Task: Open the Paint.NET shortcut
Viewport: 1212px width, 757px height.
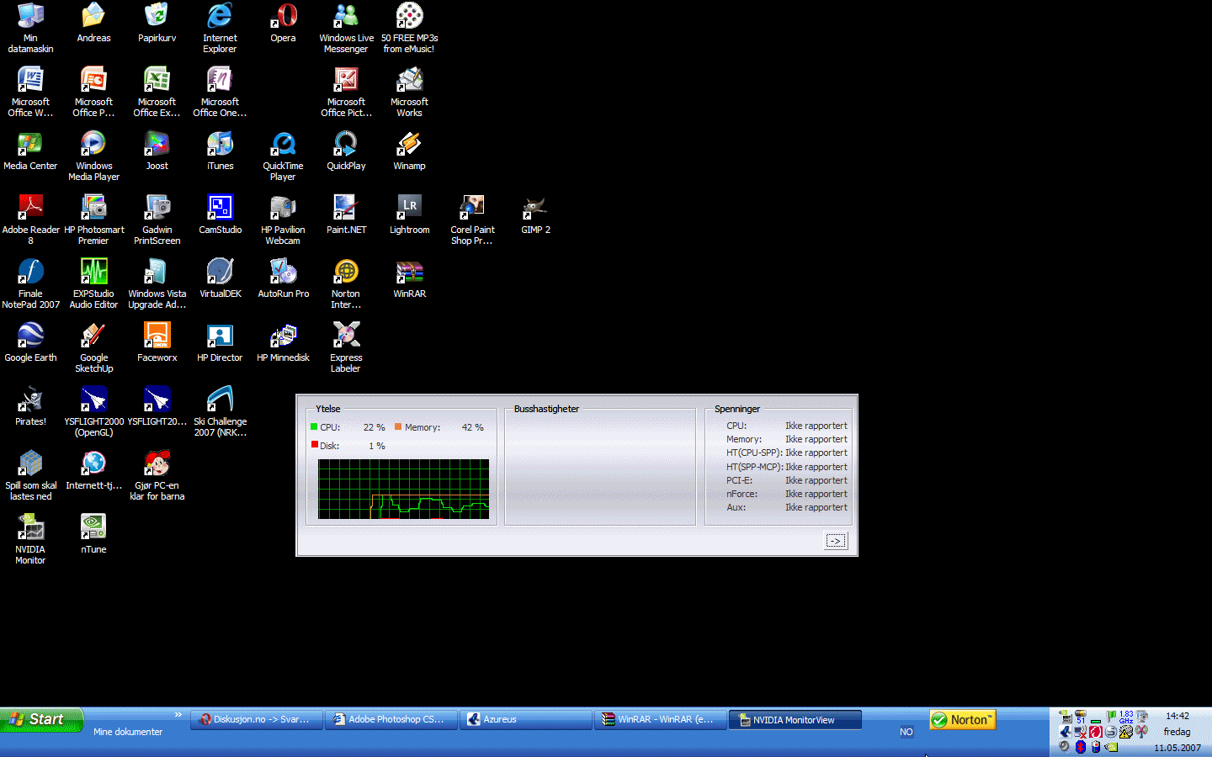Action: [x=346, y=214]
